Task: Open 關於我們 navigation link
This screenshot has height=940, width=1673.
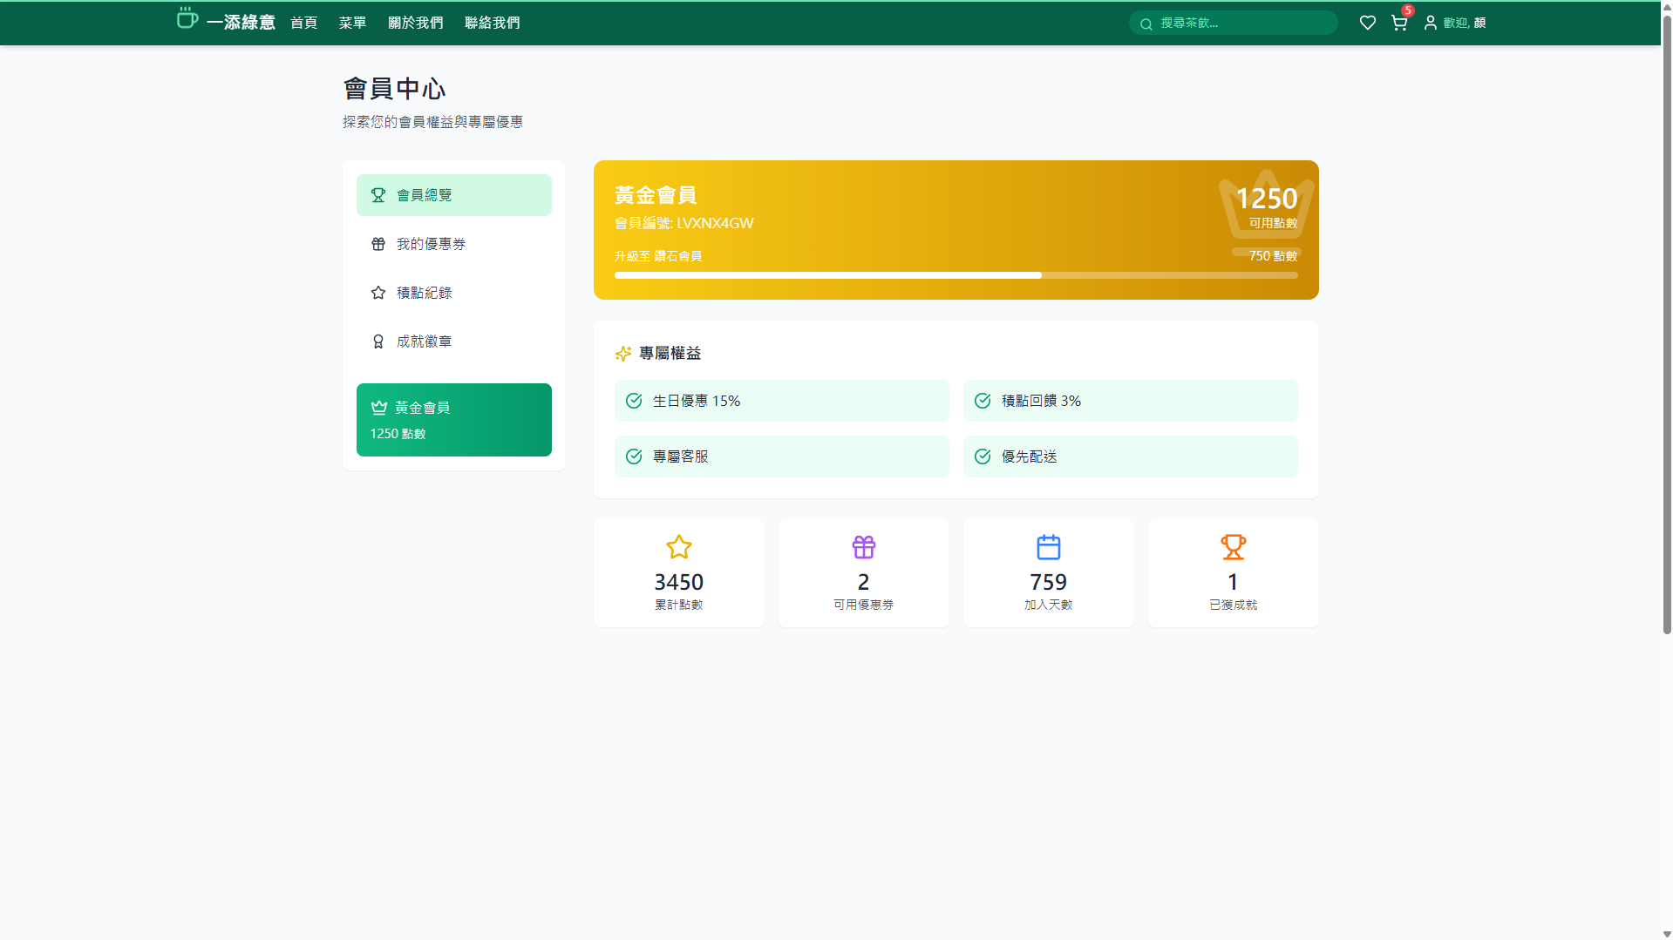Action: coord(415,23)
